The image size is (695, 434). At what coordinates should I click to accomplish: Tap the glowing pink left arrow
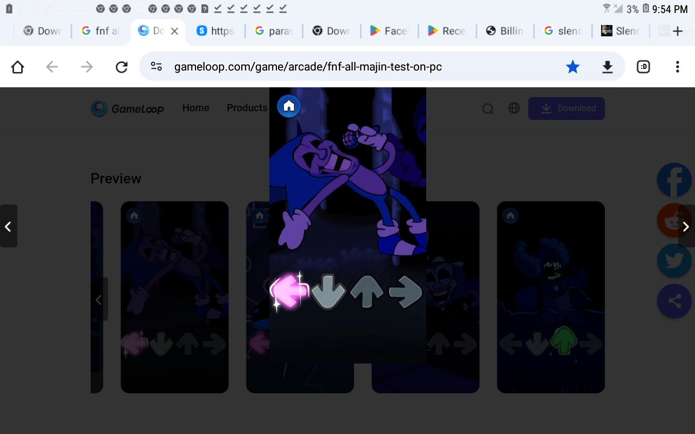click(289, 291)
